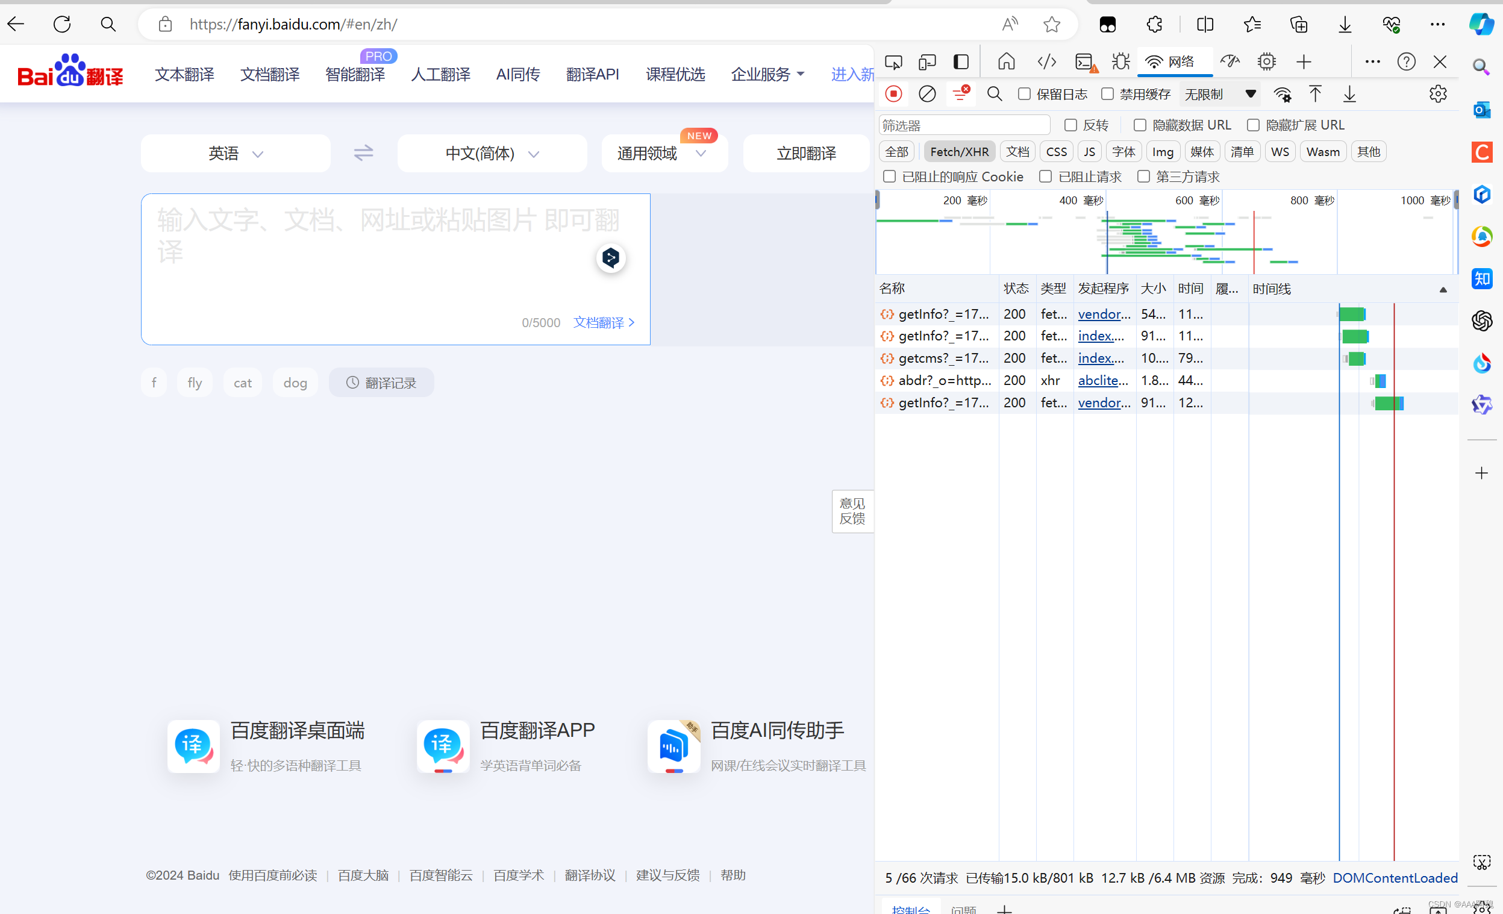Viewport: 1503px width, 914px height.
Task: Open network settings gear icon
Action: click(1438, 94)
